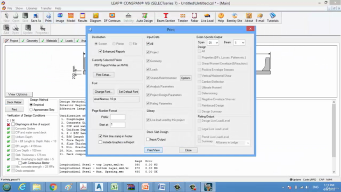Click the Save toolbar icon

(25, 18)
